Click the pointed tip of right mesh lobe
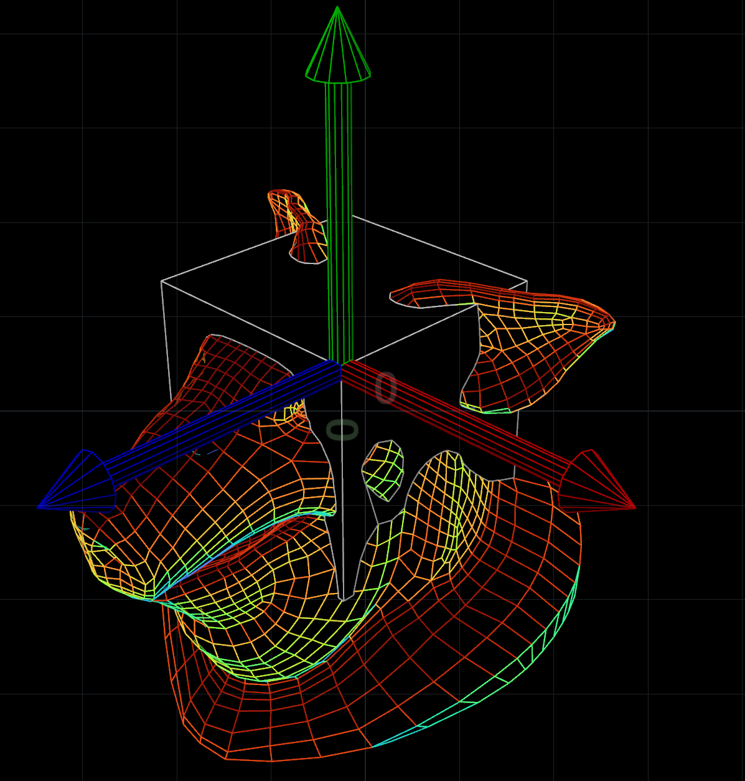The width and height of the screenshot is (745, 781). click(x=612, y=324)
